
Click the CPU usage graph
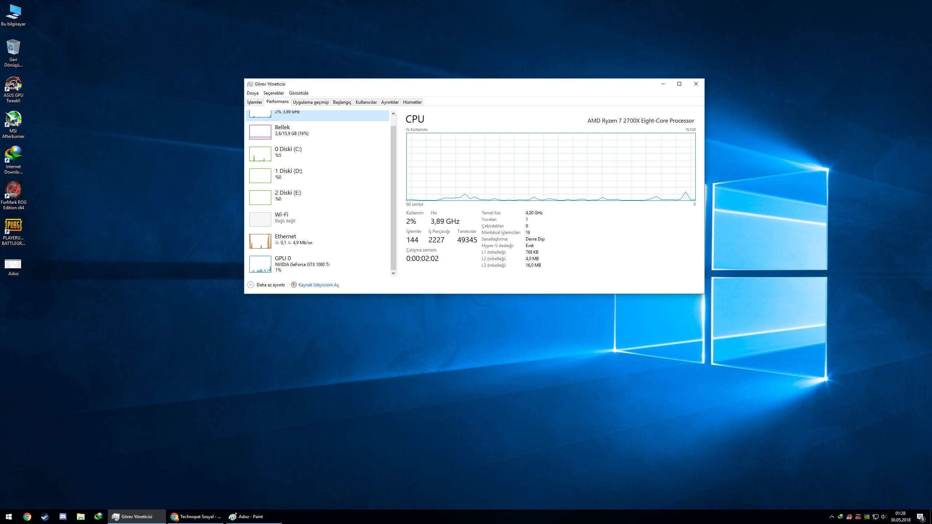(x=551, y=167)
